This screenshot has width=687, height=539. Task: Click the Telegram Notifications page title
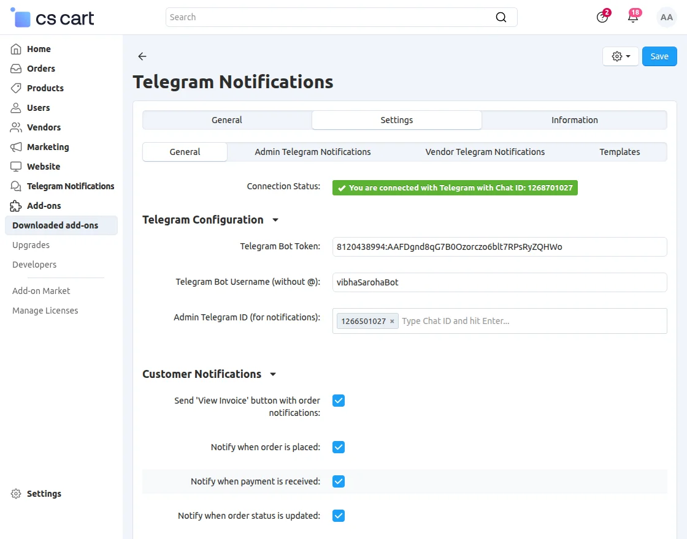233,82
